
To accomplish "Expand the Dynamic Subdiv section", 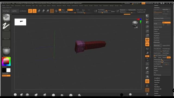I will (158, 27).
